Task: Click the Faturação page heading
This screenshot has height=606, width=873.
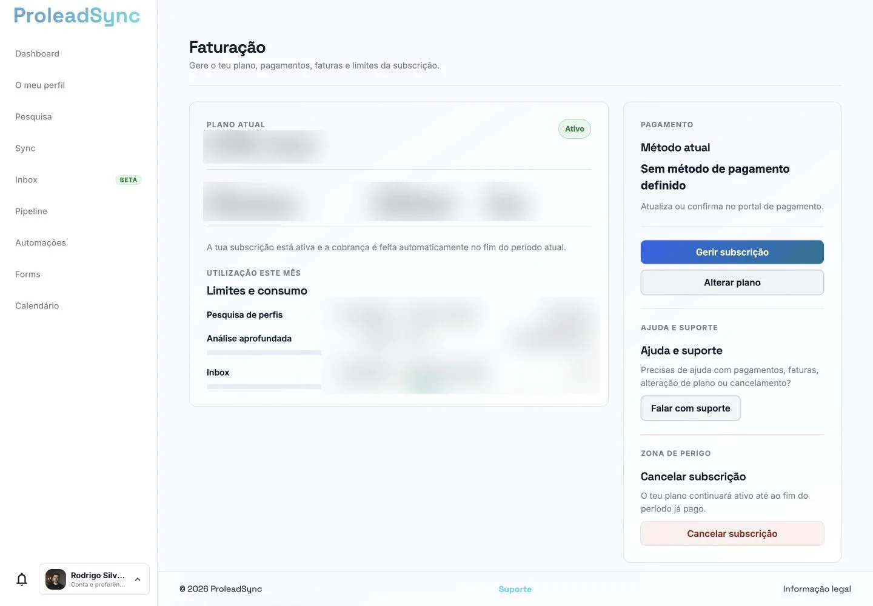Action: click(x=227, y=47)
